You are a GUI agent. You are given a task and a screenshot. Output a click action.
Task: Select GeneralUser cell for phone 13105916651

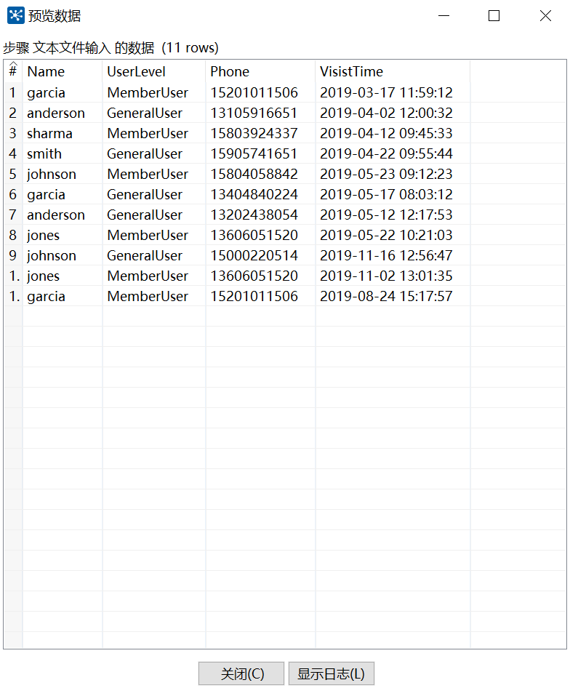(154, 113)
